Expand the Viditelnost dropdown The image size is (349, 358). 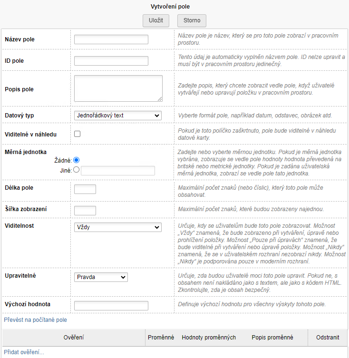tap(118, 227)
